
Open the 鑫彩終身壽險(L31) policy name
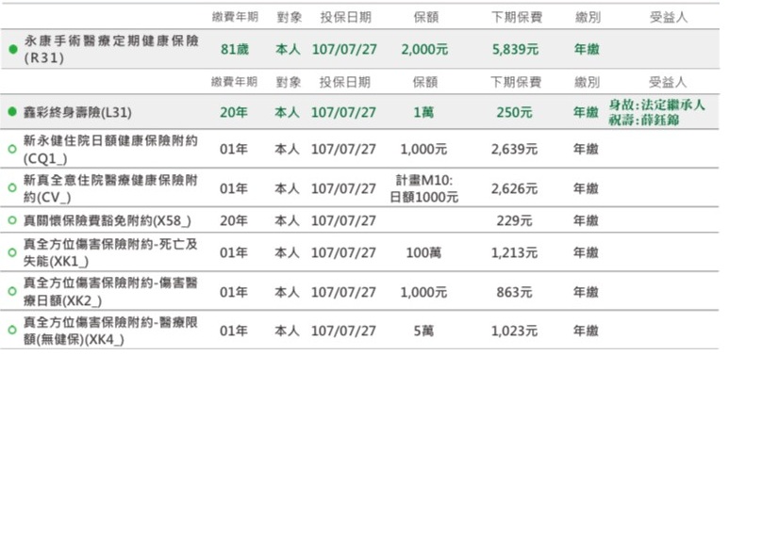77,112
